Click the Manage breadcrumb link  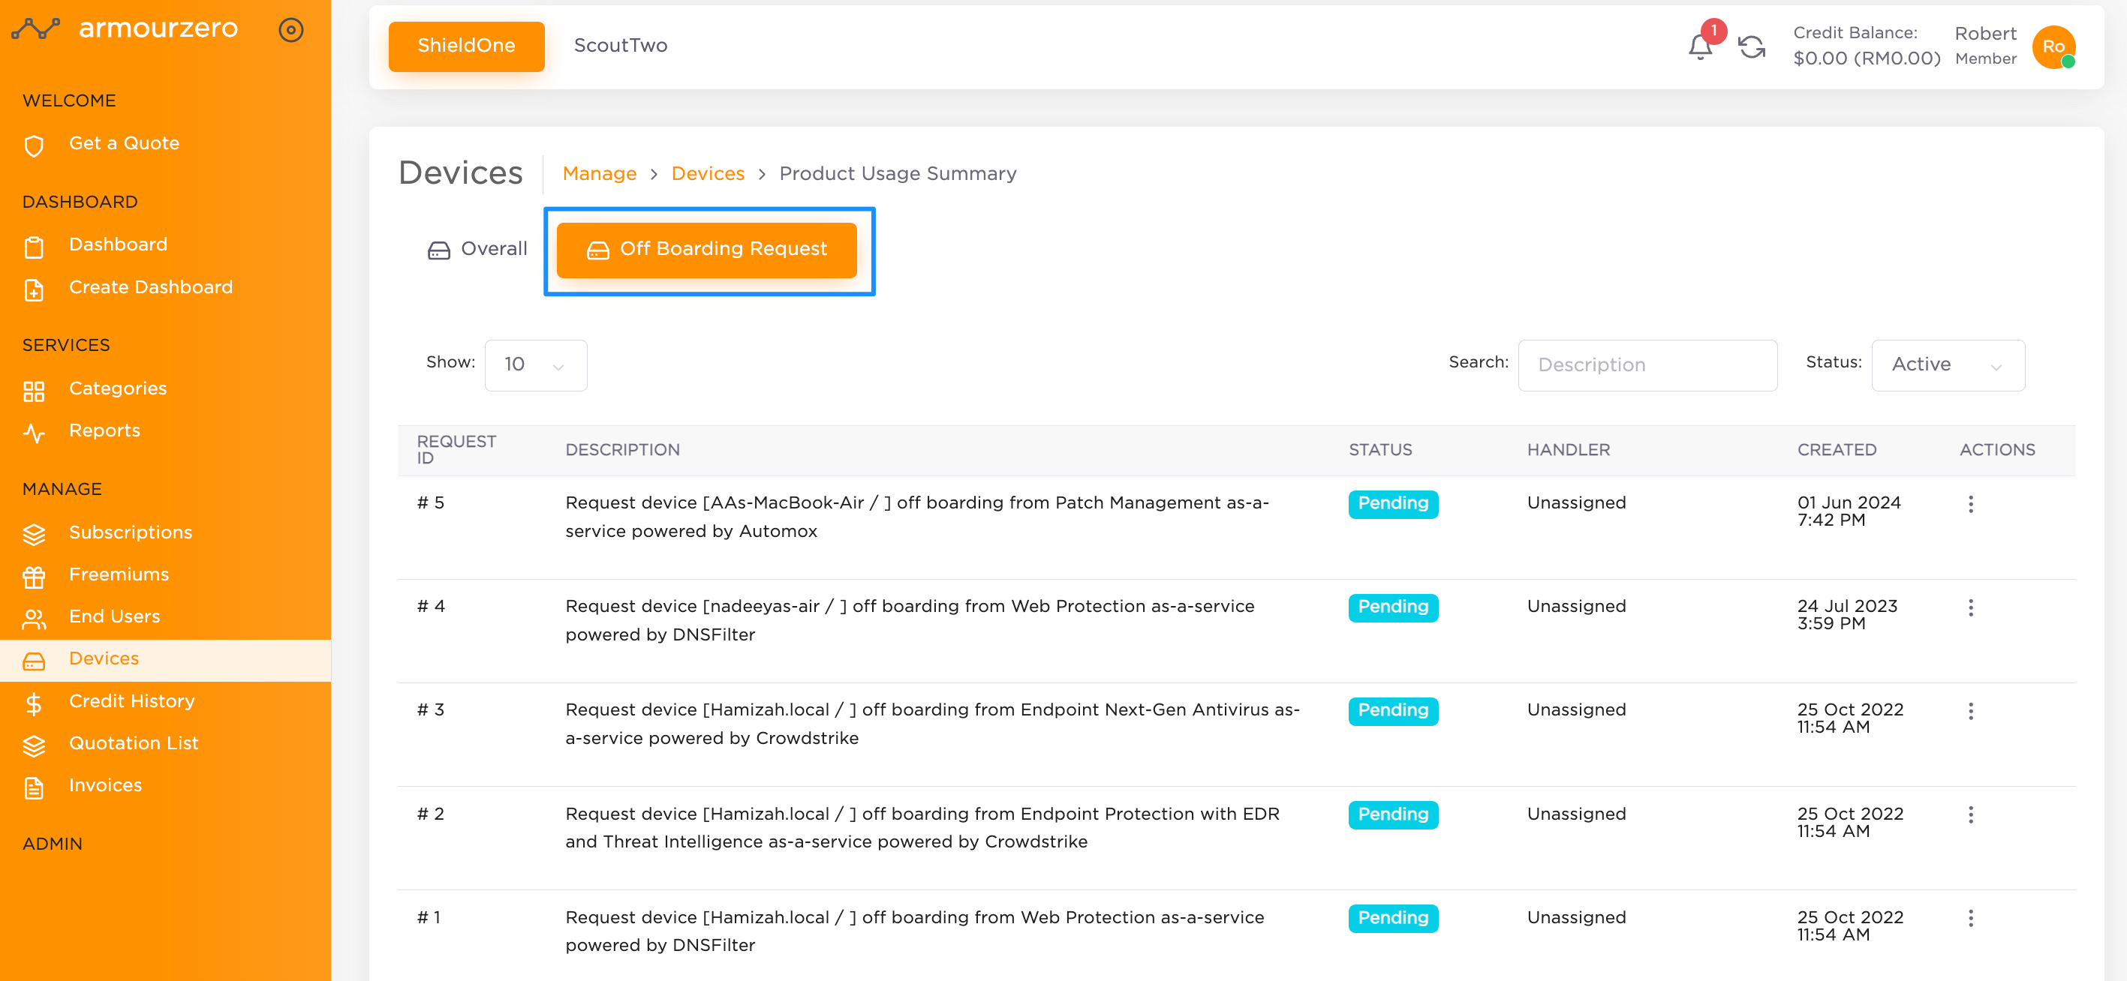599,173
